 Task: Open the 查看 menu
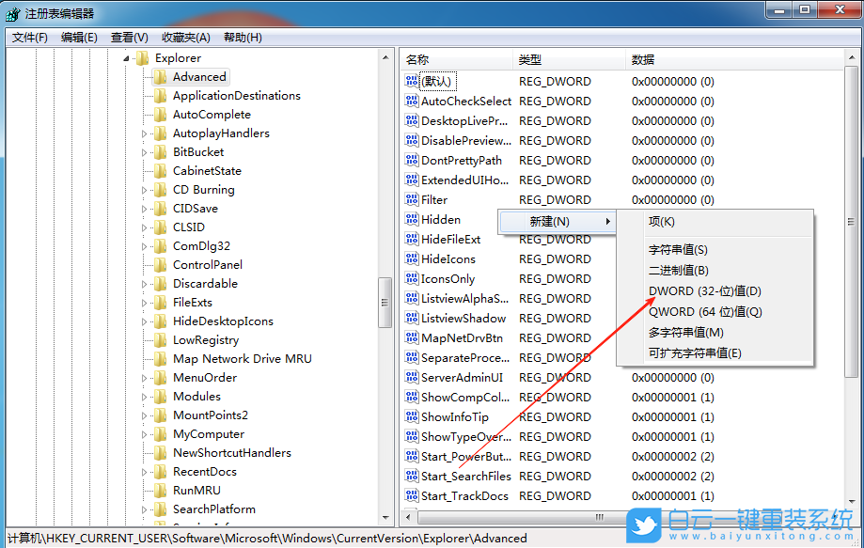pos(127,38)
